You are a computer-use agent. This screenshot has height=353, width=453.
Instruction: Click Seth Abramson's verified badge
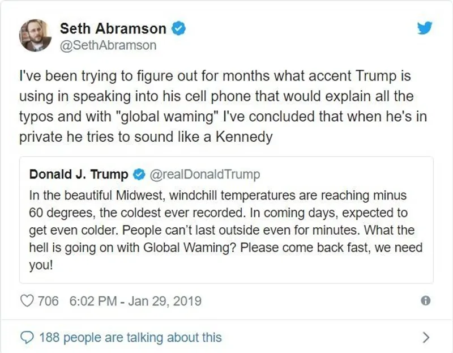coord(179,28)
